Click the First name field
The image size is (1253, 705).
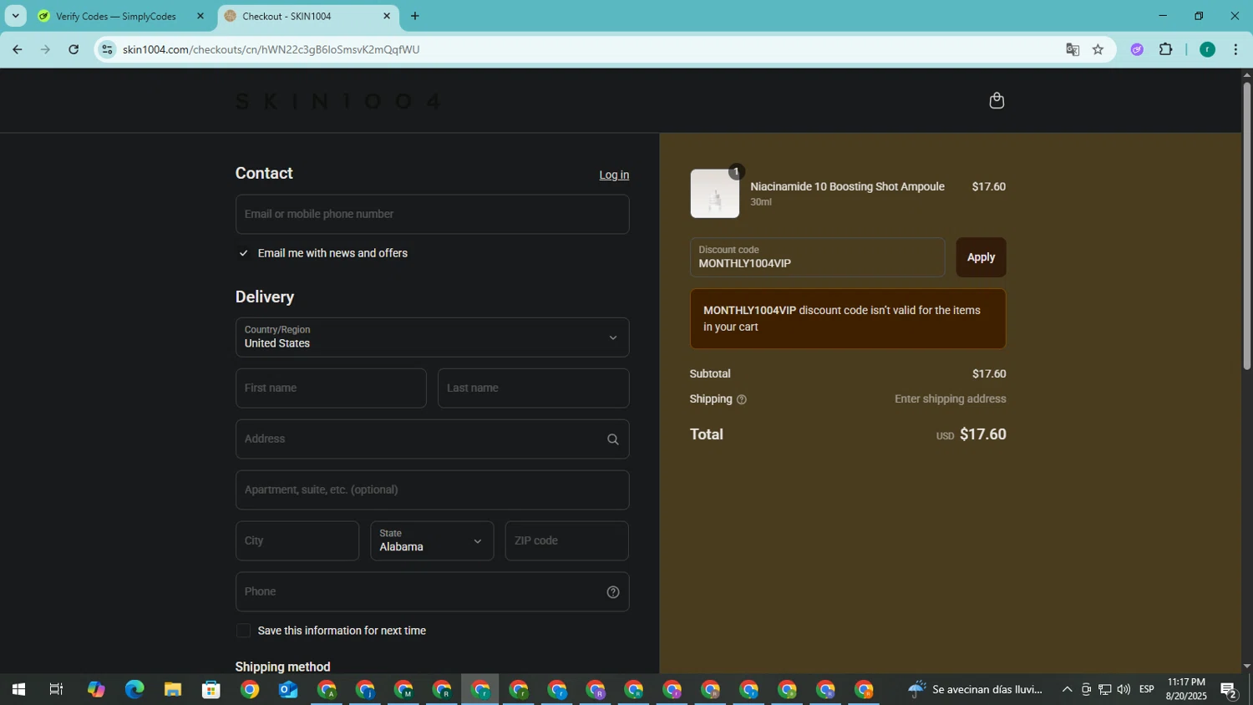coord(331,388)
